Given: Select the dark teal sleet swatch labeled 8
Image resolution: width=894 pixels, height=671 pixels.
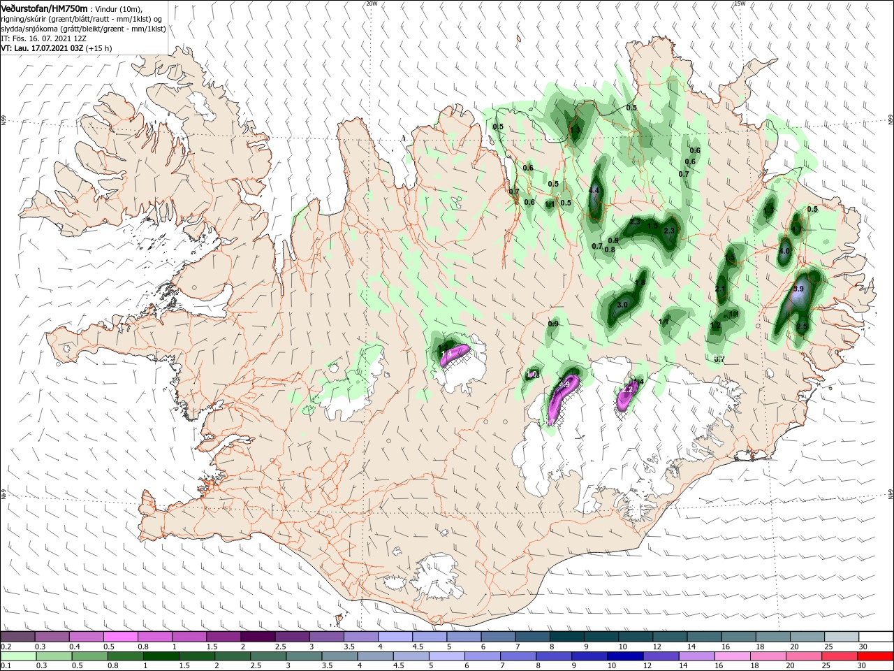Looking at the screenshot, I should 566,636.
